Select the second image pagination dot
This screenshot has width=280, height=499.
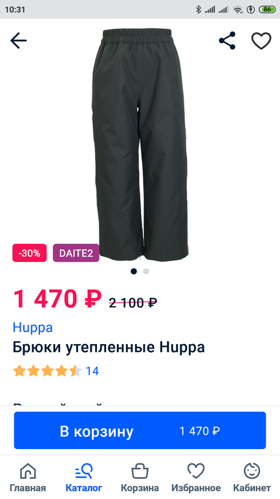coord(146,271)
